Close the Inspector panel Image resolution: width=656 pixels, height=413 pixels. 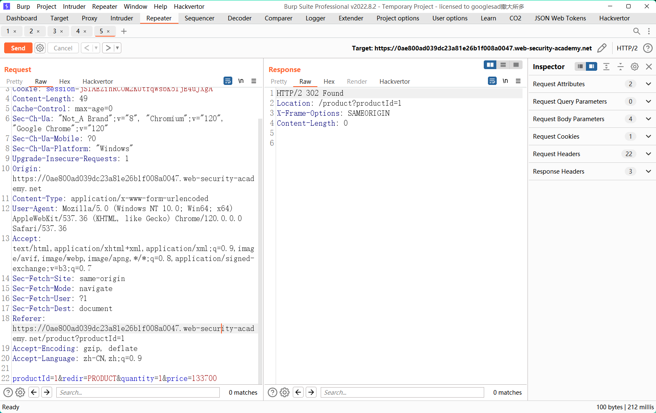tap(649, 67)
